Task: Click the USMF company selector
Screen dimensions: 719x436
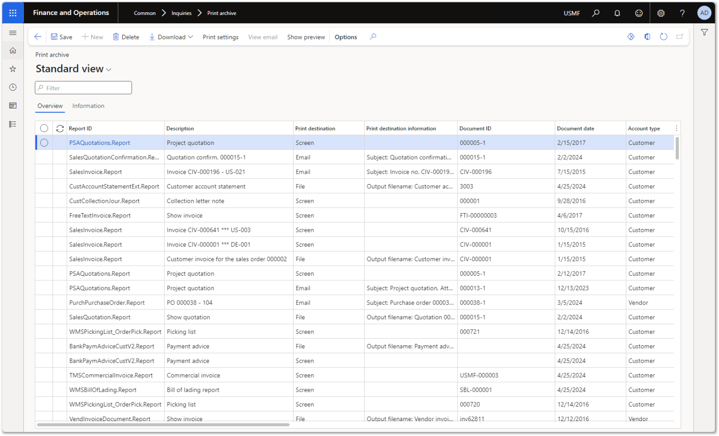Action: [572, 13]
